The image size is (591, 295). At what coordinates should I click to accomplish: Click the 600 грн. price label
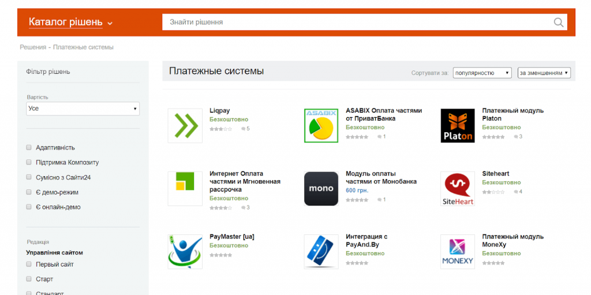tap(357, 191)
